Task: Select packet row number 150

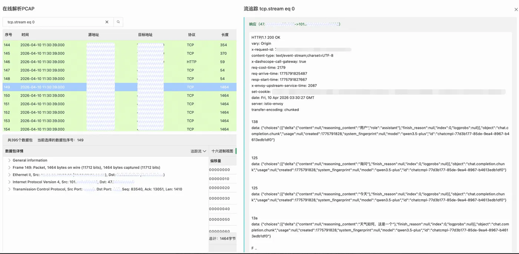Action: [x=119, y=96]
